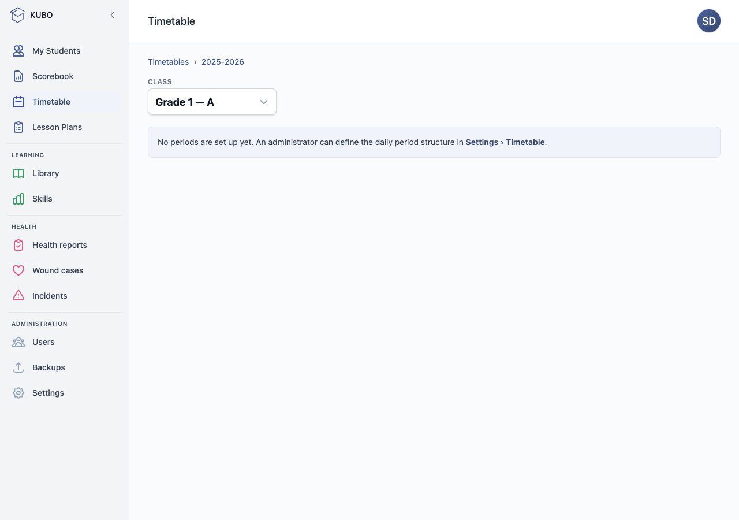This screenshot has width=739, height=520.
Task: Open Users administration
Action: (x=65, y=342)
